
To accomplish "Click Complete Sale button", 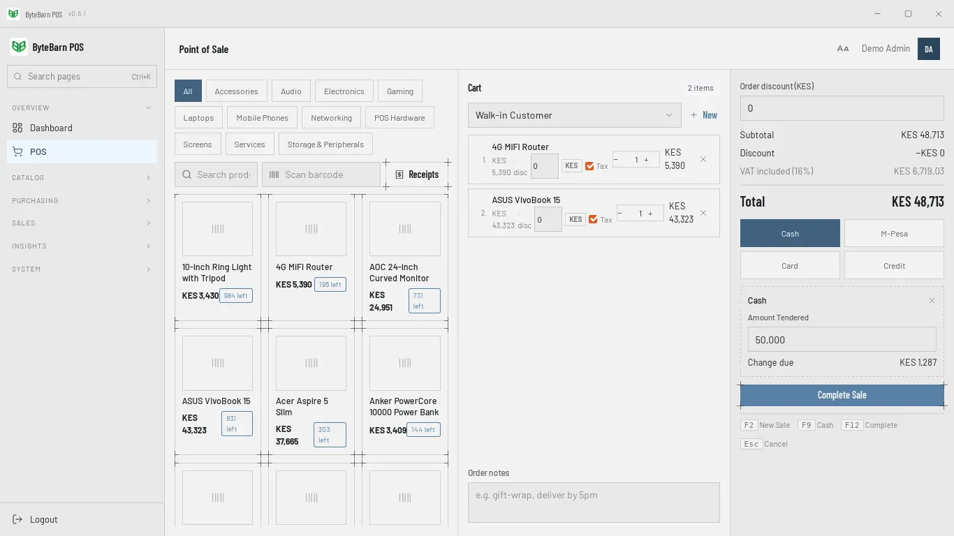I will (842, 395).
